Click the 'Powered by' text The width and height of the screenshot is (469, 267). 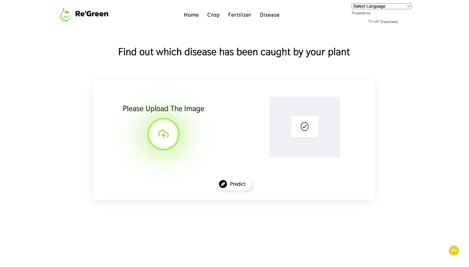(x=361, y=13)
